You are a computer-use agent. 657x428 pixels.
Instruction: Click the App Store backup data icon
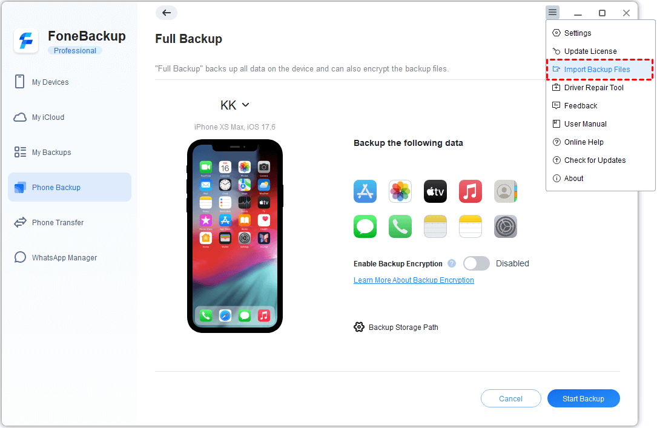tap(365, 191)
